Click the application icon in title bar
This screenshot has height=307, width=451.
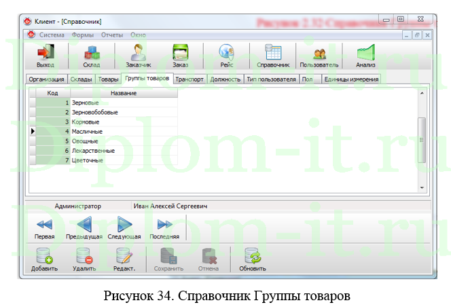[28, 21]
